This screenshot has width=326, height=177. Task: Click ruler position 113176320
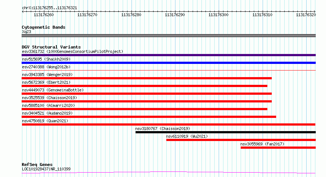pos(306,15)
